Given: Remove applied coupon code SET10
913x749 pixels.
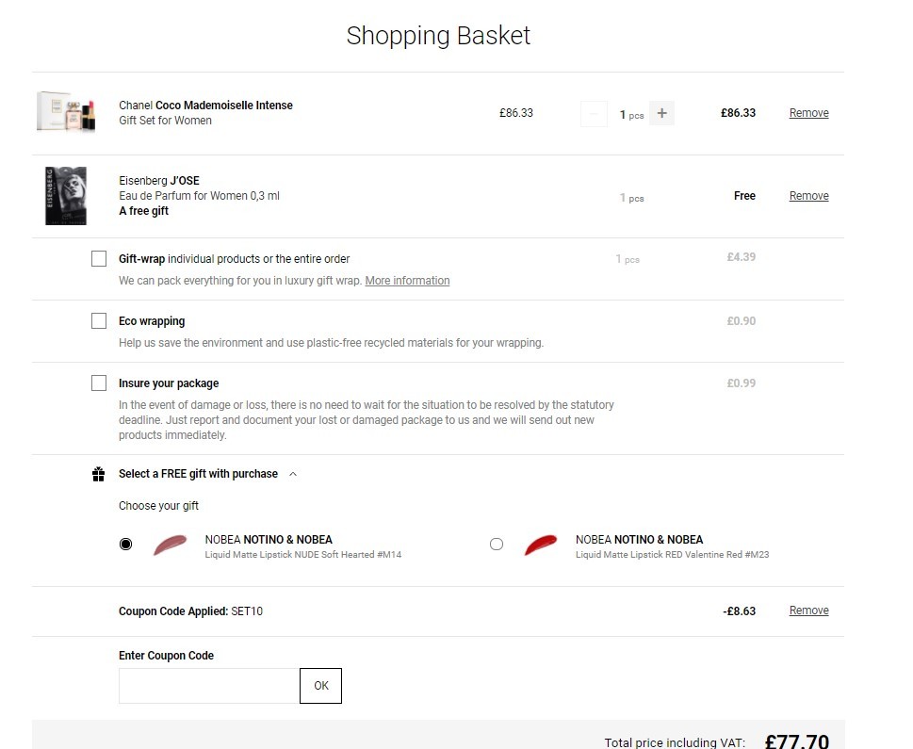Looking at the screenshot, I should (x=808, y=611).
